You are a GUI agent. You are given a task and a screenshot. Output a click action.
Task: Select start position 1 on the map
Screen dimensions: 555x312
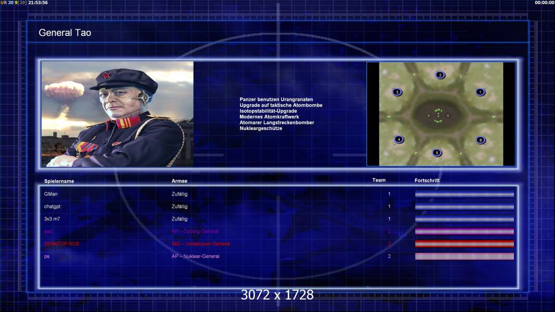[x=480, y=92]
